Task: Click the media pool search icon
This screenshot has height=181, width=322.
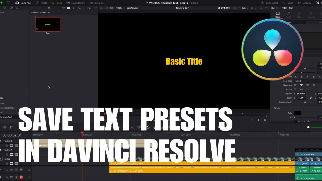Action: click(79, 8)
